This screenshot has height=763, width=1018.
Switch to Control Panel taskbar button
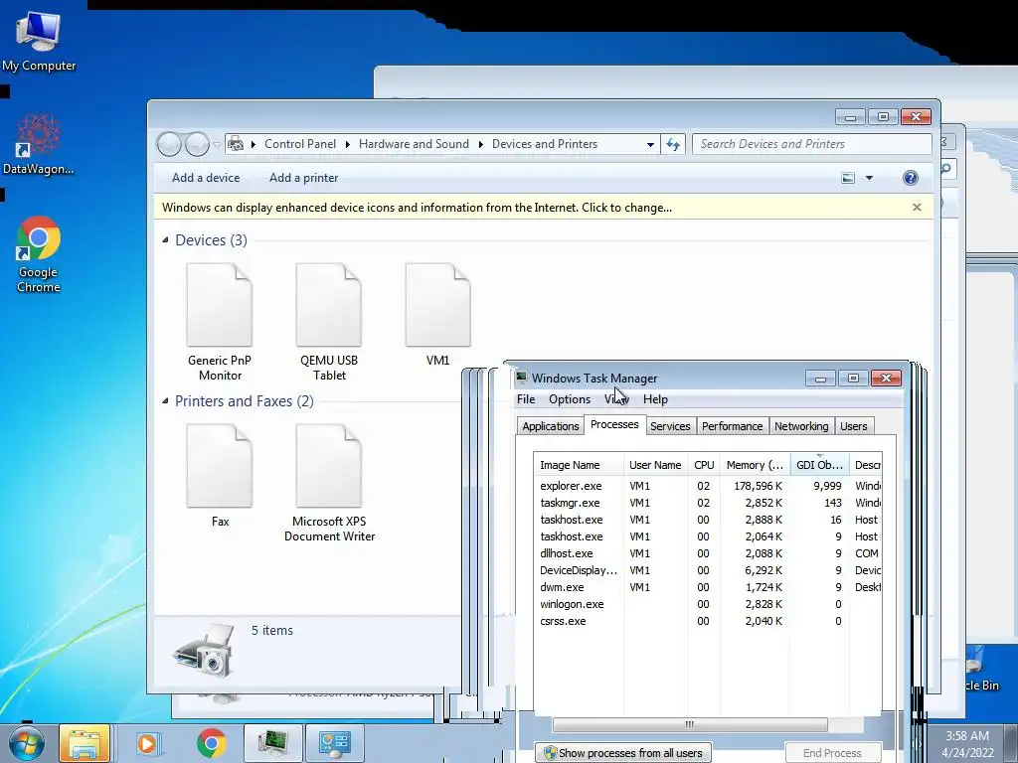pos(335,743)
